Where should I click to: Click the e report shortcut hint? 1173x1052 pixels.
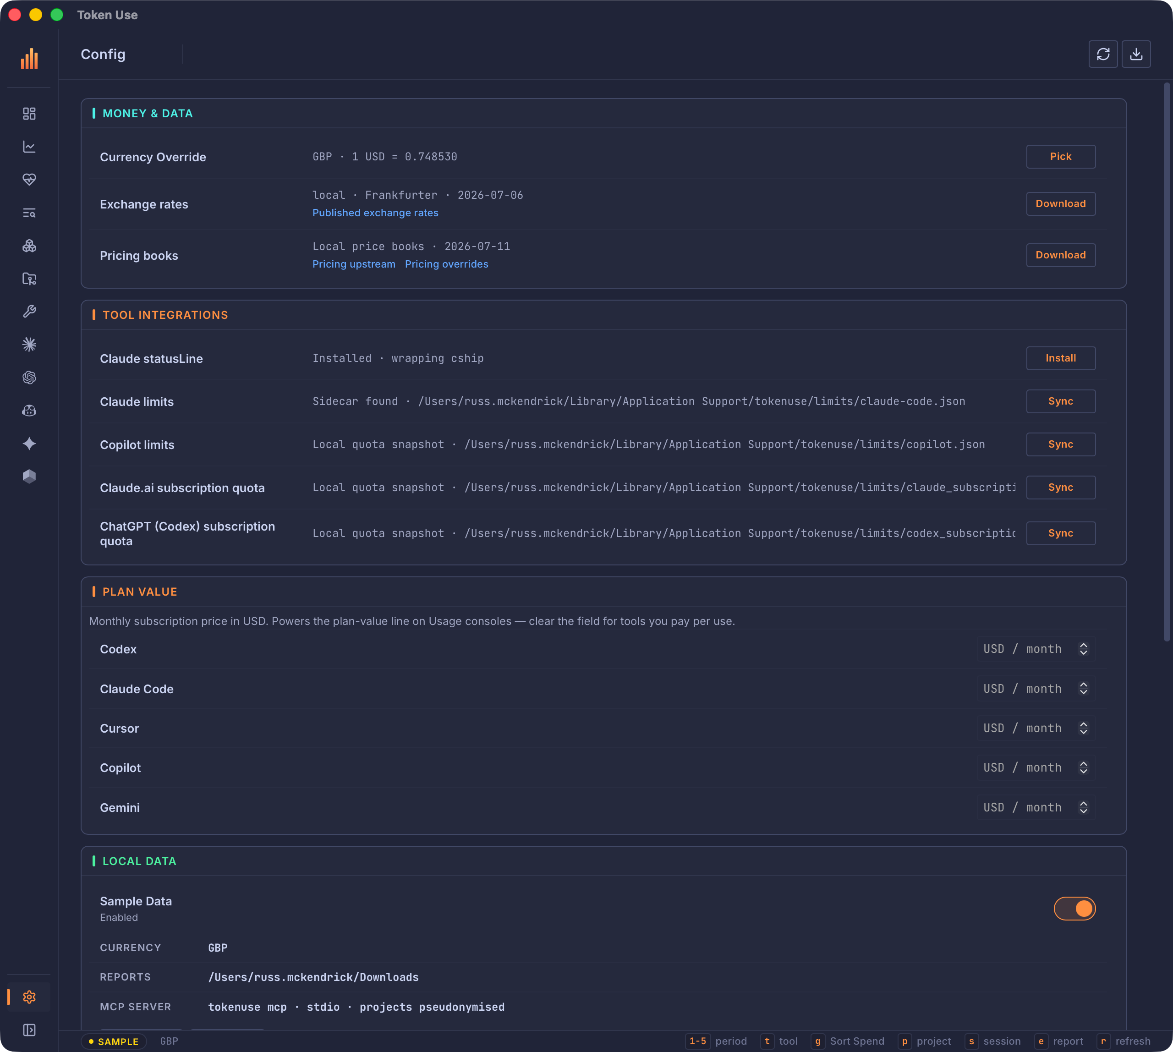point(1058,1041)
